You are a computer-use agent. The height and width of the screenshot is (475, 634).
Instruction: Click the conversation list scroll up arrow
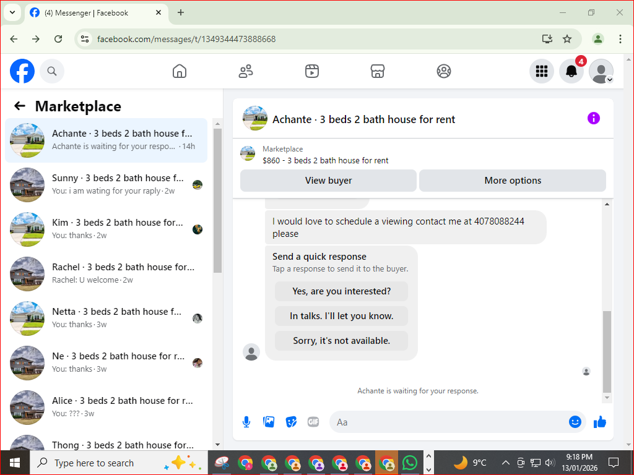click(x=217, y=124)
